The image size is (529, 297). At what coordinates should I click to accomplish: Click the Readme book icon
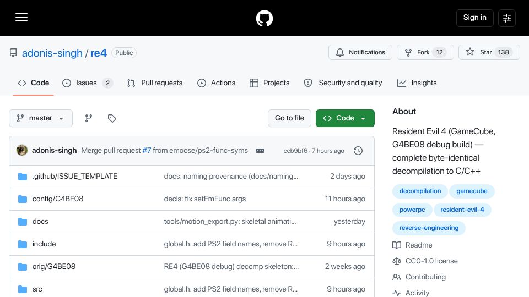pos(397,245)
